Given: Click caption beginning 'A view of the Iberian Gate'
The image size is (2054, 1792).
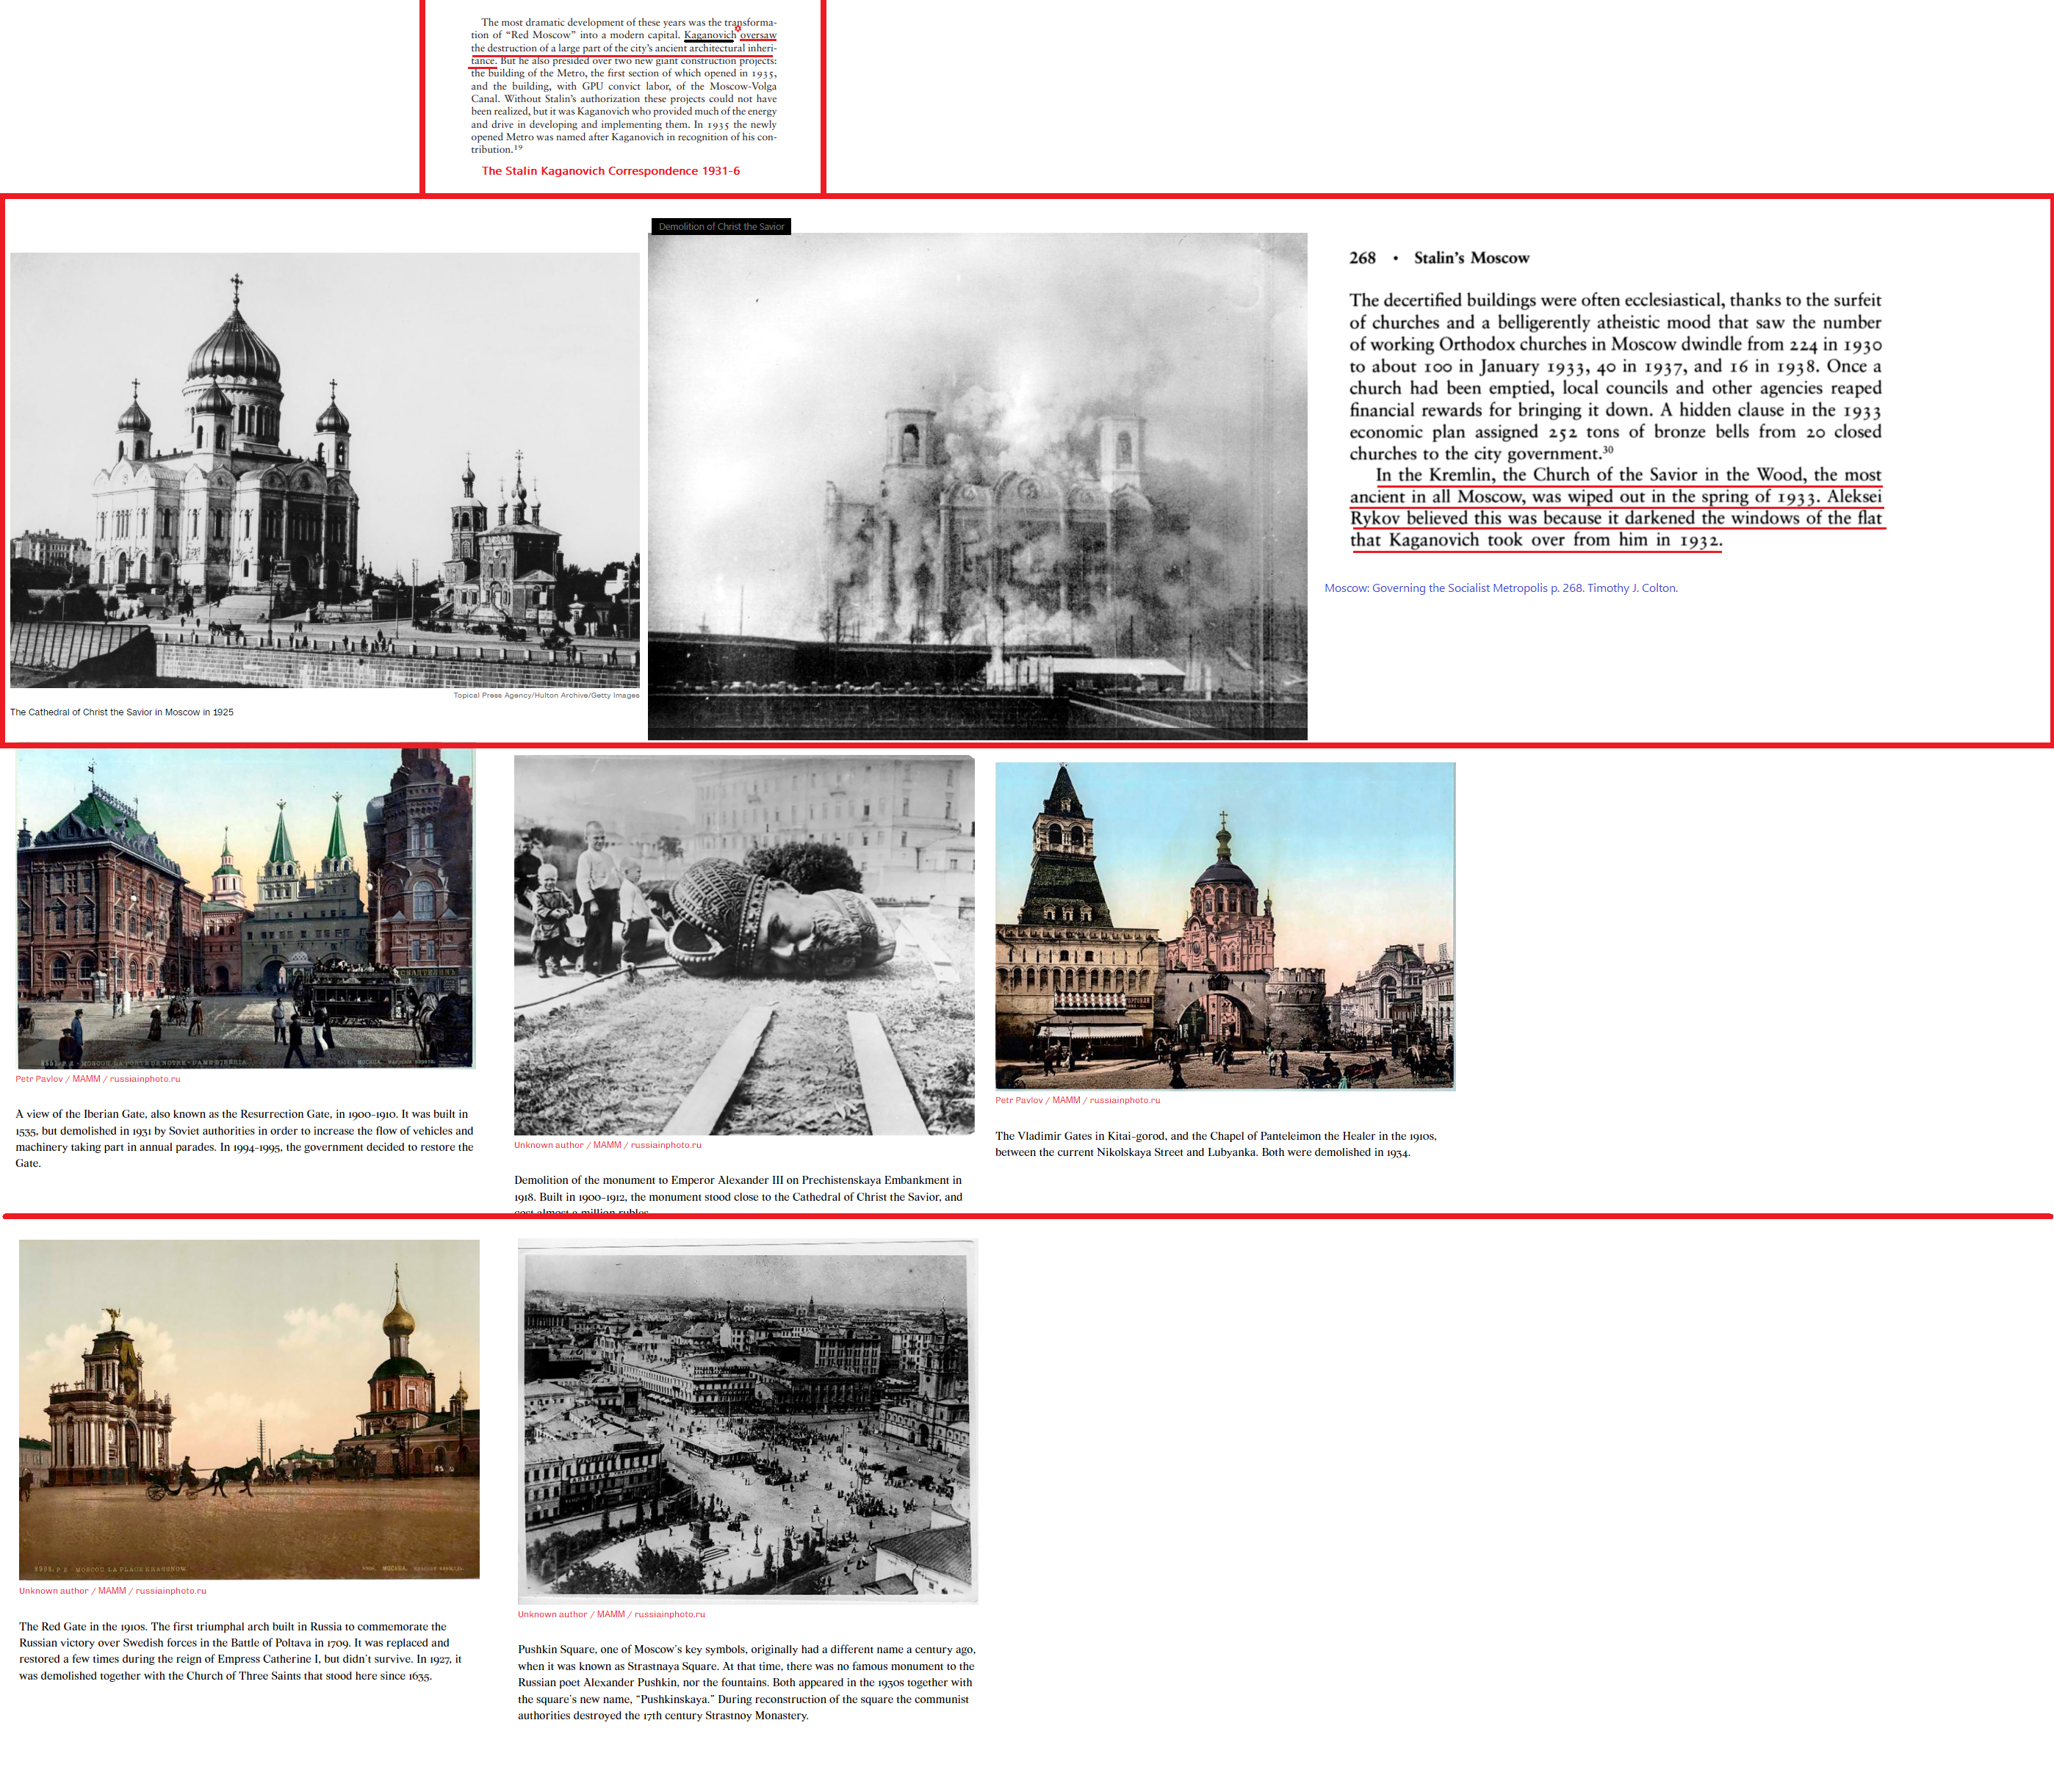Looking at the screenshot, I should pyautogui.click(x=245, y=1138).
